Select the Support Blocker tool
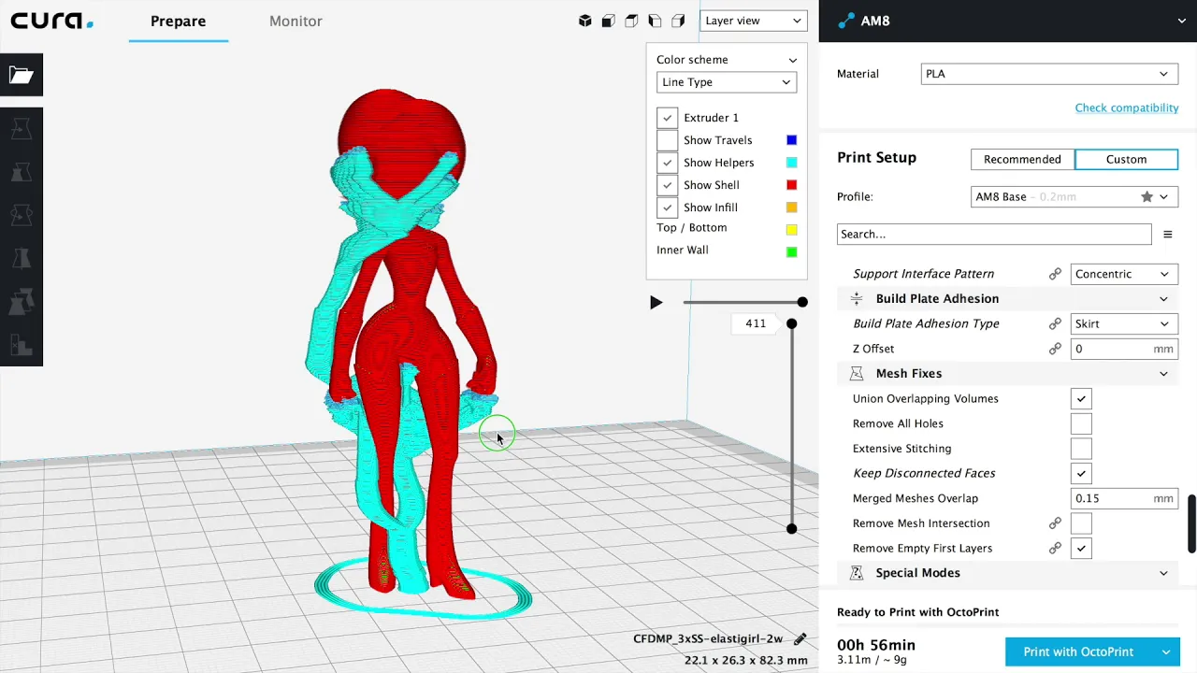Image resolution: width=1197 pixels, height=673 pixels. coord(21,346)
